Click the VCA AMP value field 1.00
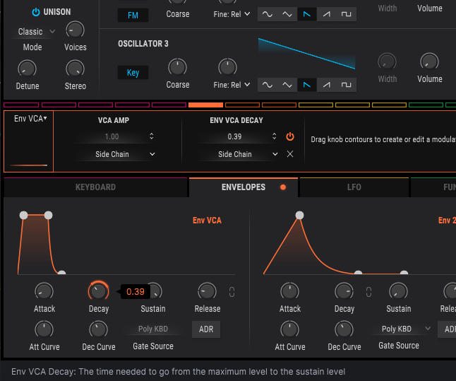Viewport: 456px width, 381px height. pos(112,136)
